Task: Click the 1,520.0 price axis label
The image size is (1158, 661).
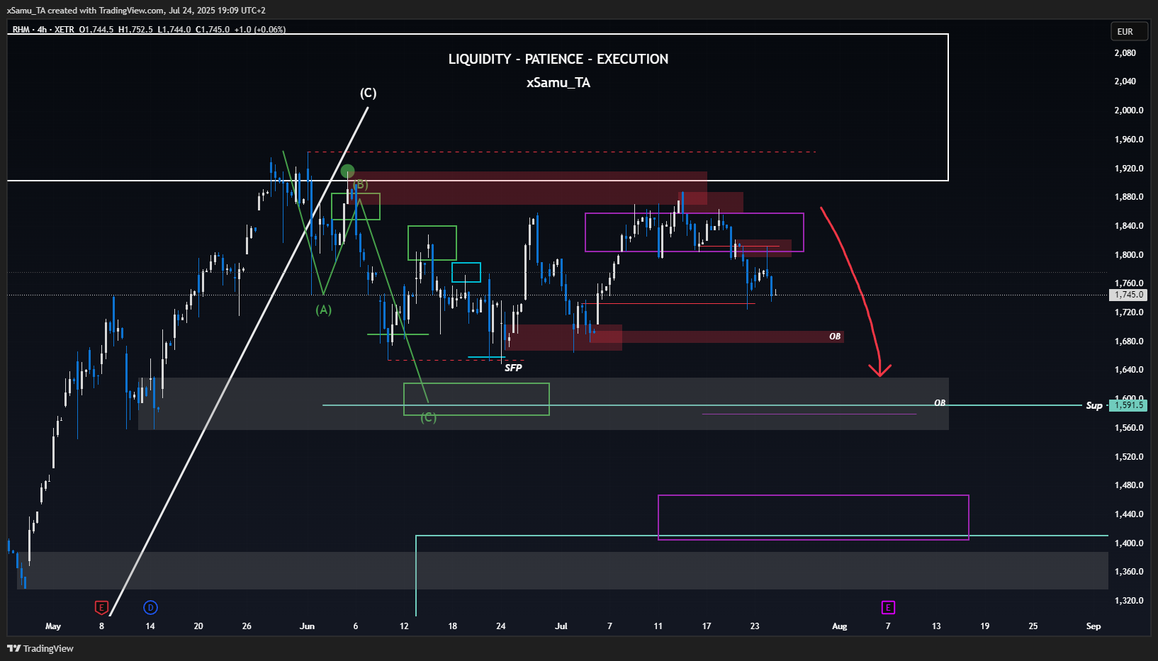Action: tap(1129, 457)
